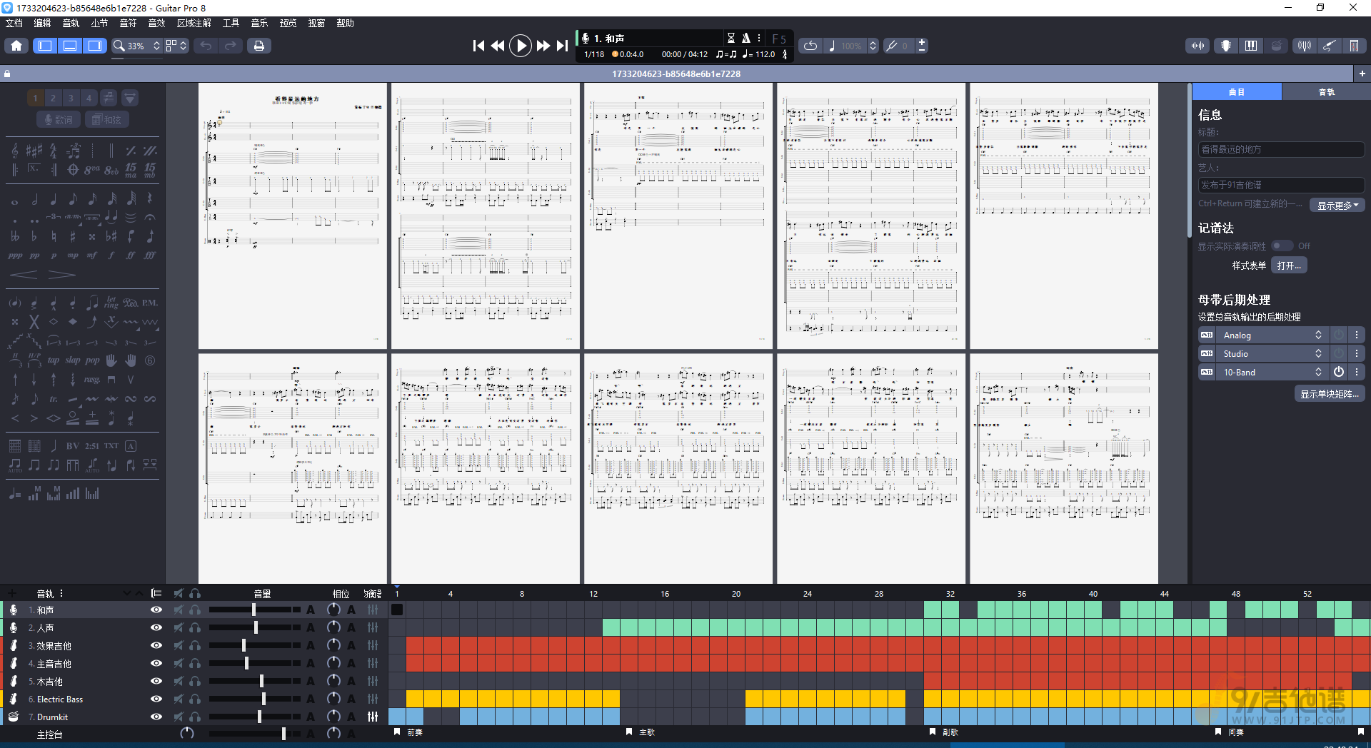
Task: Toggle the metronome icon
Action: pos(746,38)
